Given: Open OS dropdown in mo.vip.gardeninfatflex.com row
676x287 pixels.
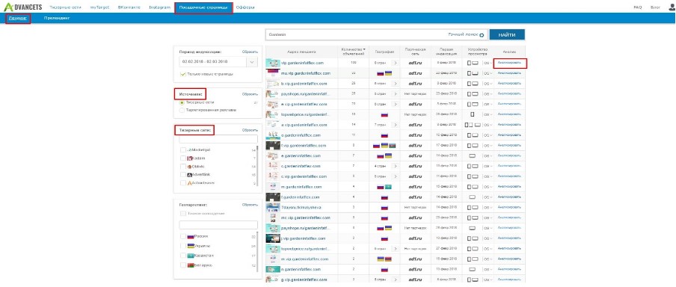Looking at the screenshot, I should tap(488, 73).
